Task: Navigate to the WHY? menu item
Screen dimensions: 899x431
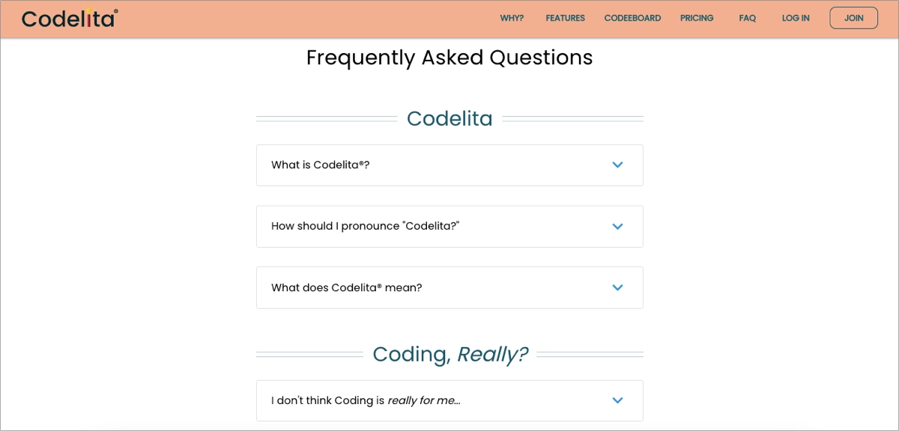Action: [512, 18]
